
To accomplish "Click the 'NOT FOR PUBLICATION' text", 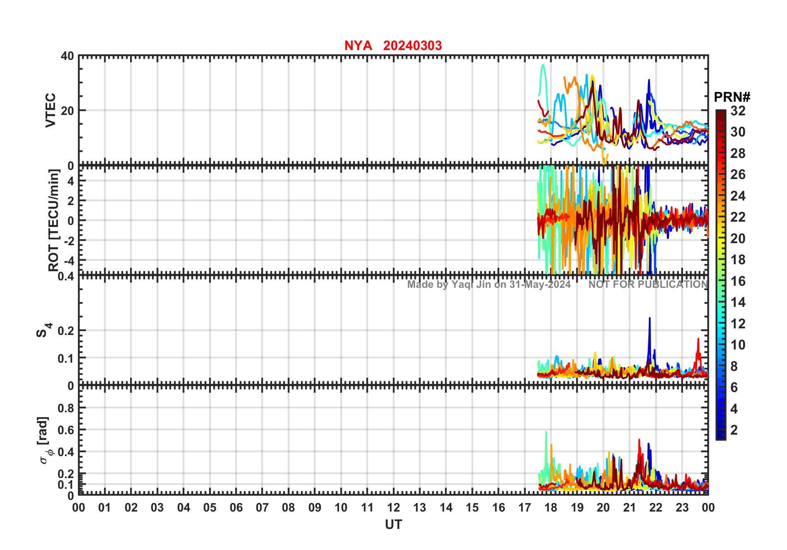I will click(648, 285).
